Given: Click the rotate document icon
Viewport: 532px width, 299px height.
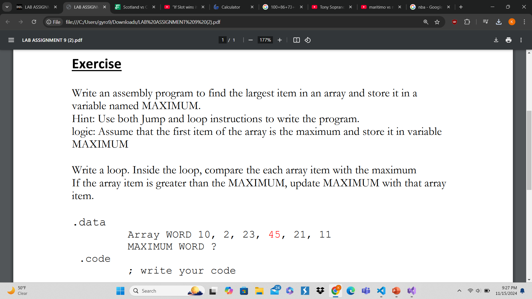Looking at the screenshot, I should [308, 40].
